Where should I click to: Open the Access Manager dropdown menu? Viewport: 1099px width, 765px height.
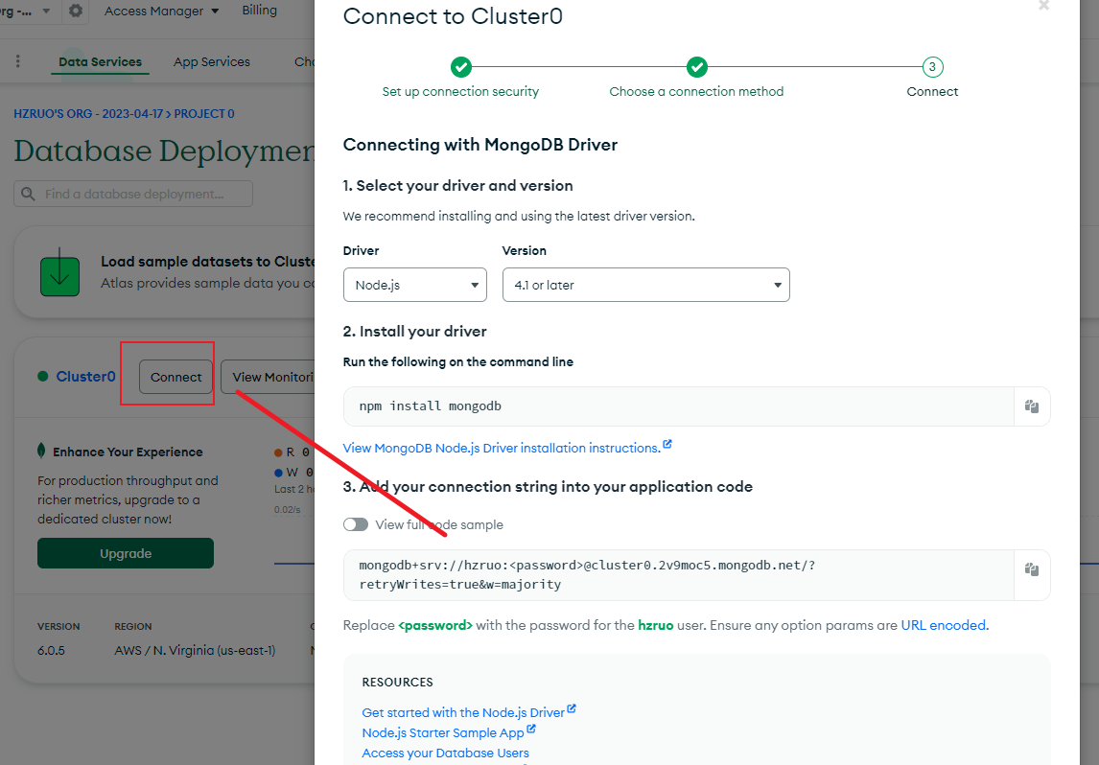click(x=161, y=12)
